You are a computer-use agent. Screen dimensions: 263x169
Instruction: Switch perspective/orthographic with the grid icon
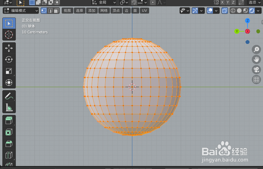click(x=256, y=80)
